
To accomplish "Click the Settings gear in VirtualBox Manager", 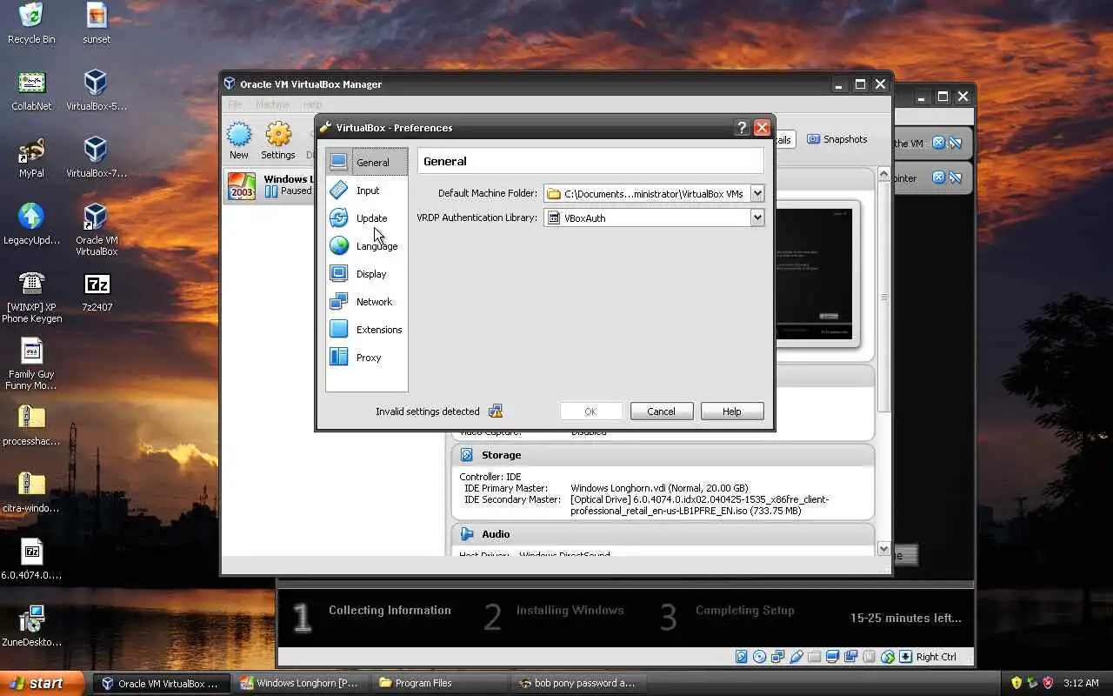I will pyautogui.click(x=278, y=141).
